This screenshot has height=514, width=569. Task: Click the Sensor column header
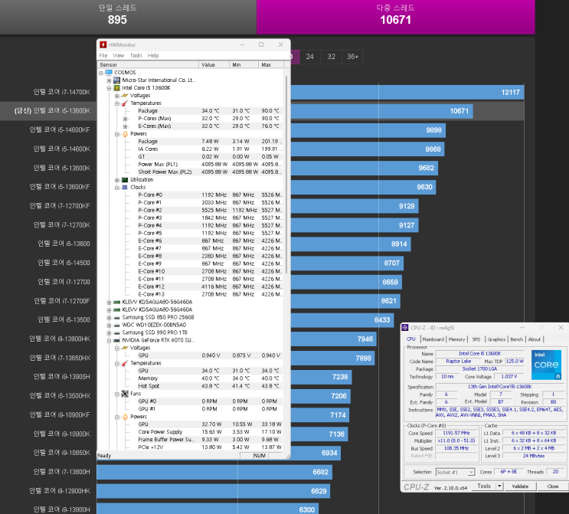click(148, 64)
